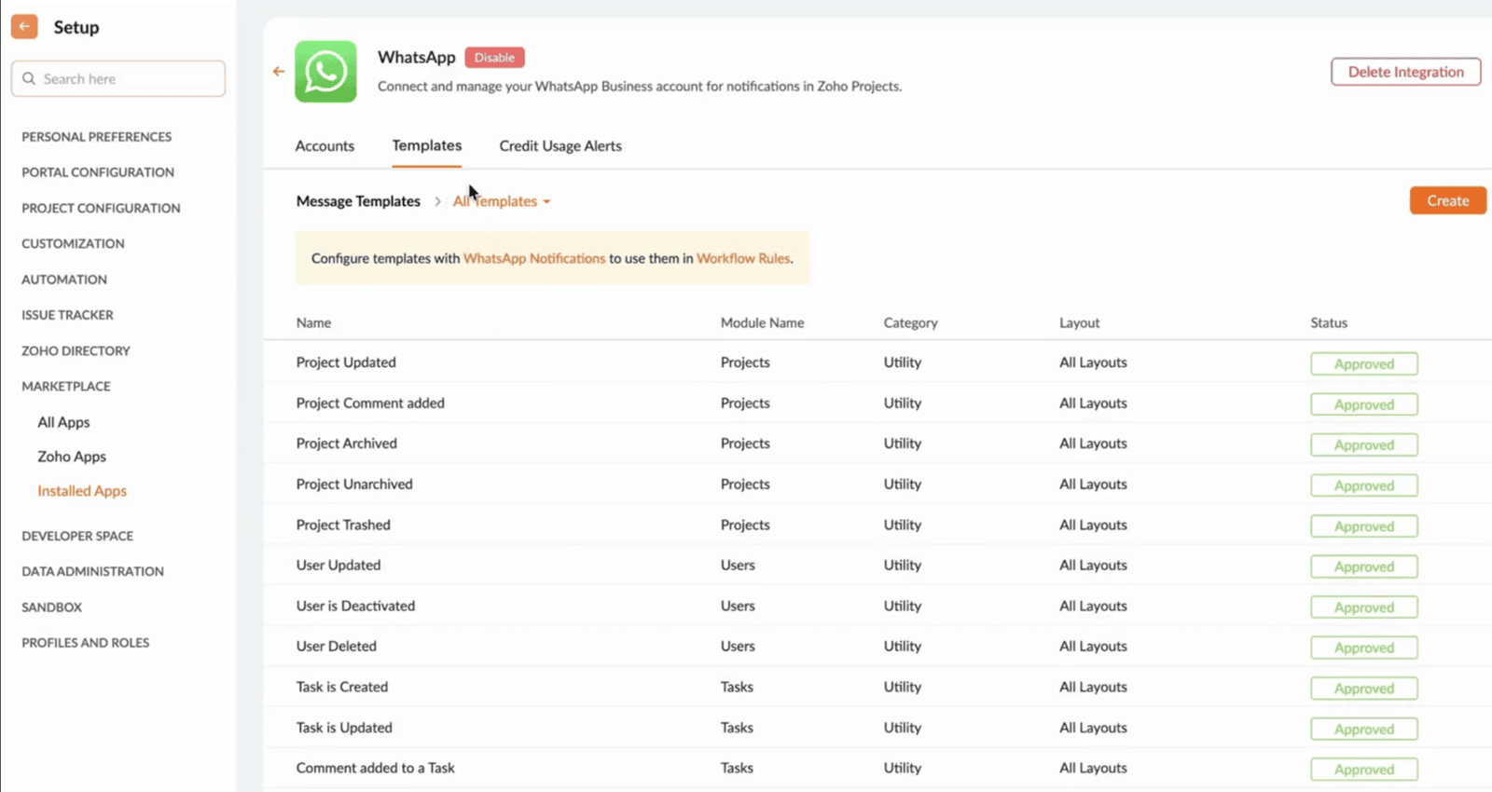Click Projects module in Project Trashed row
The width and height of the screenshot is (1492, 792).
coord(745,525)
